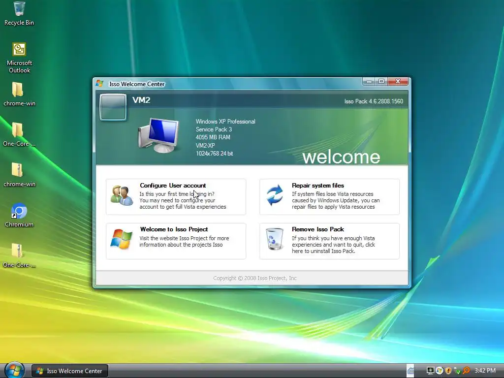Open Repair system files option
504x378 pixels.
(x=329, y=197)
